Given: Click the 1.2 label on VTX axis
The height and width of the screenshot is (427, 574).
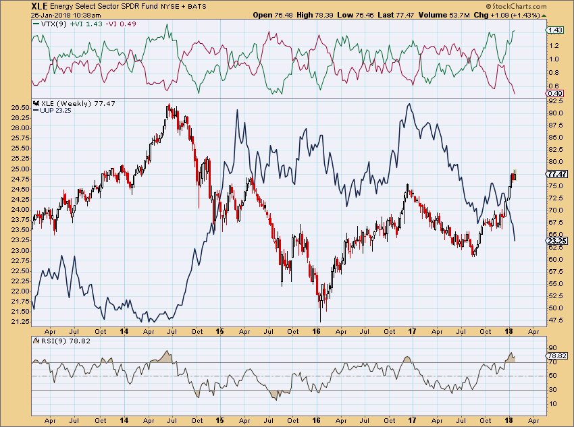Looking at the screenshot, I should (554, 45).
